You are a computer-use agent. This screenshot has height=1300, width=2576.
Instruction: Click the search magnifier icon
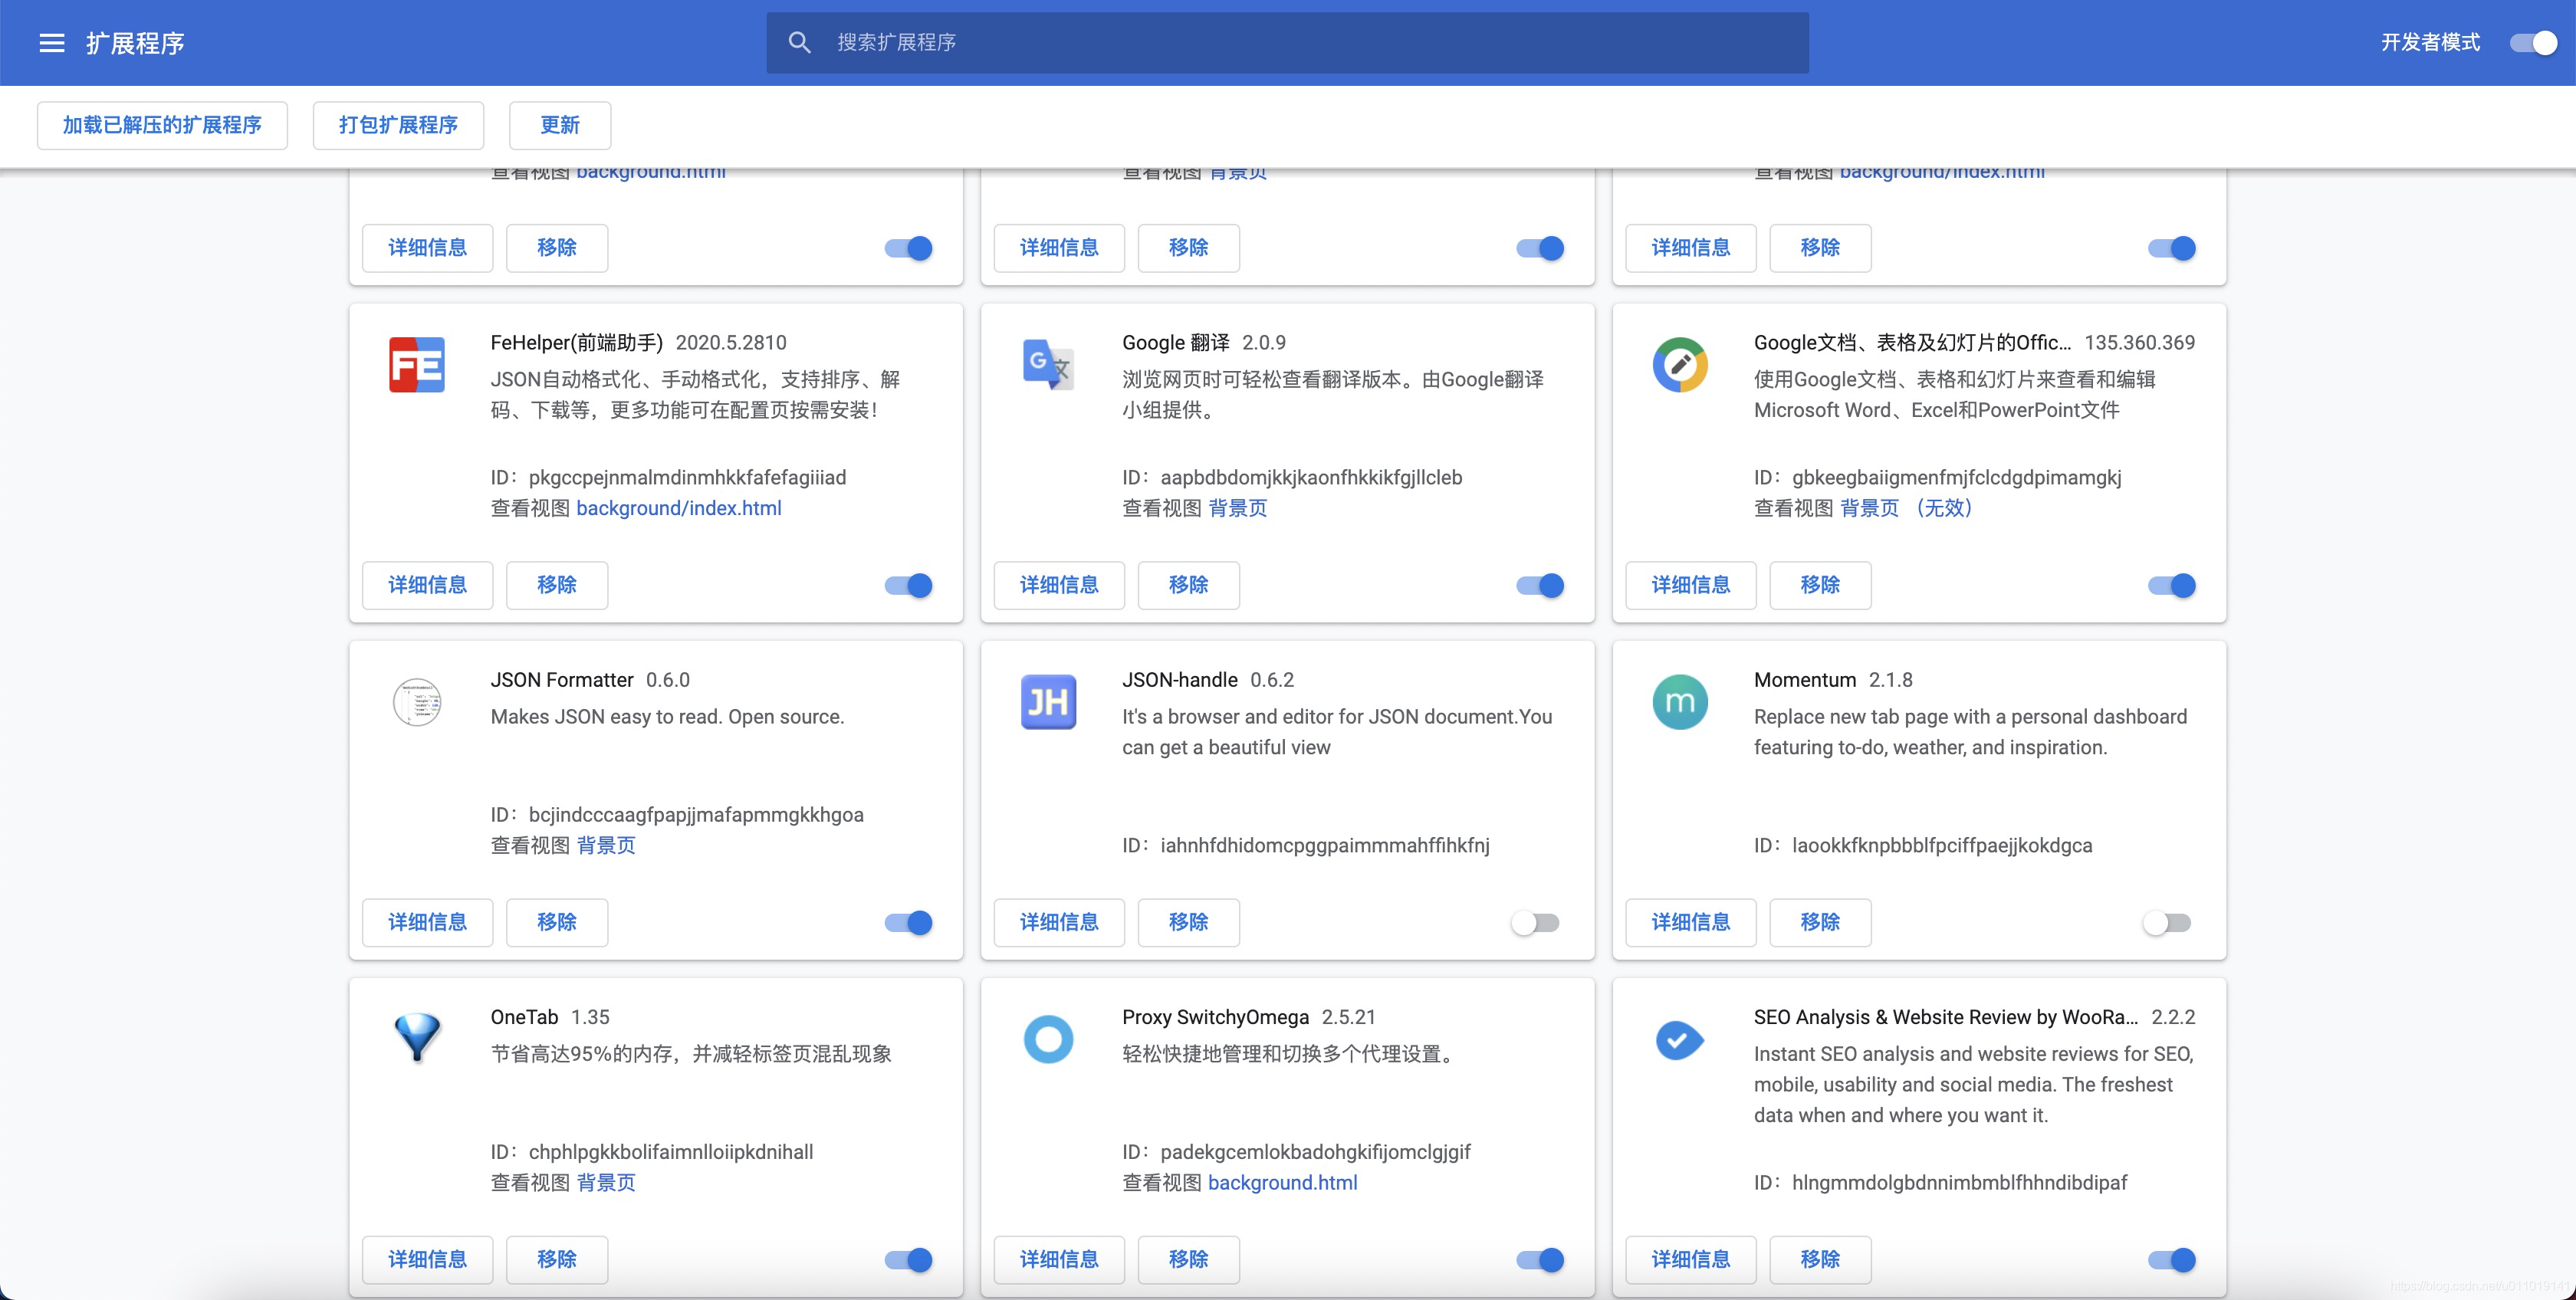point(799,43)
